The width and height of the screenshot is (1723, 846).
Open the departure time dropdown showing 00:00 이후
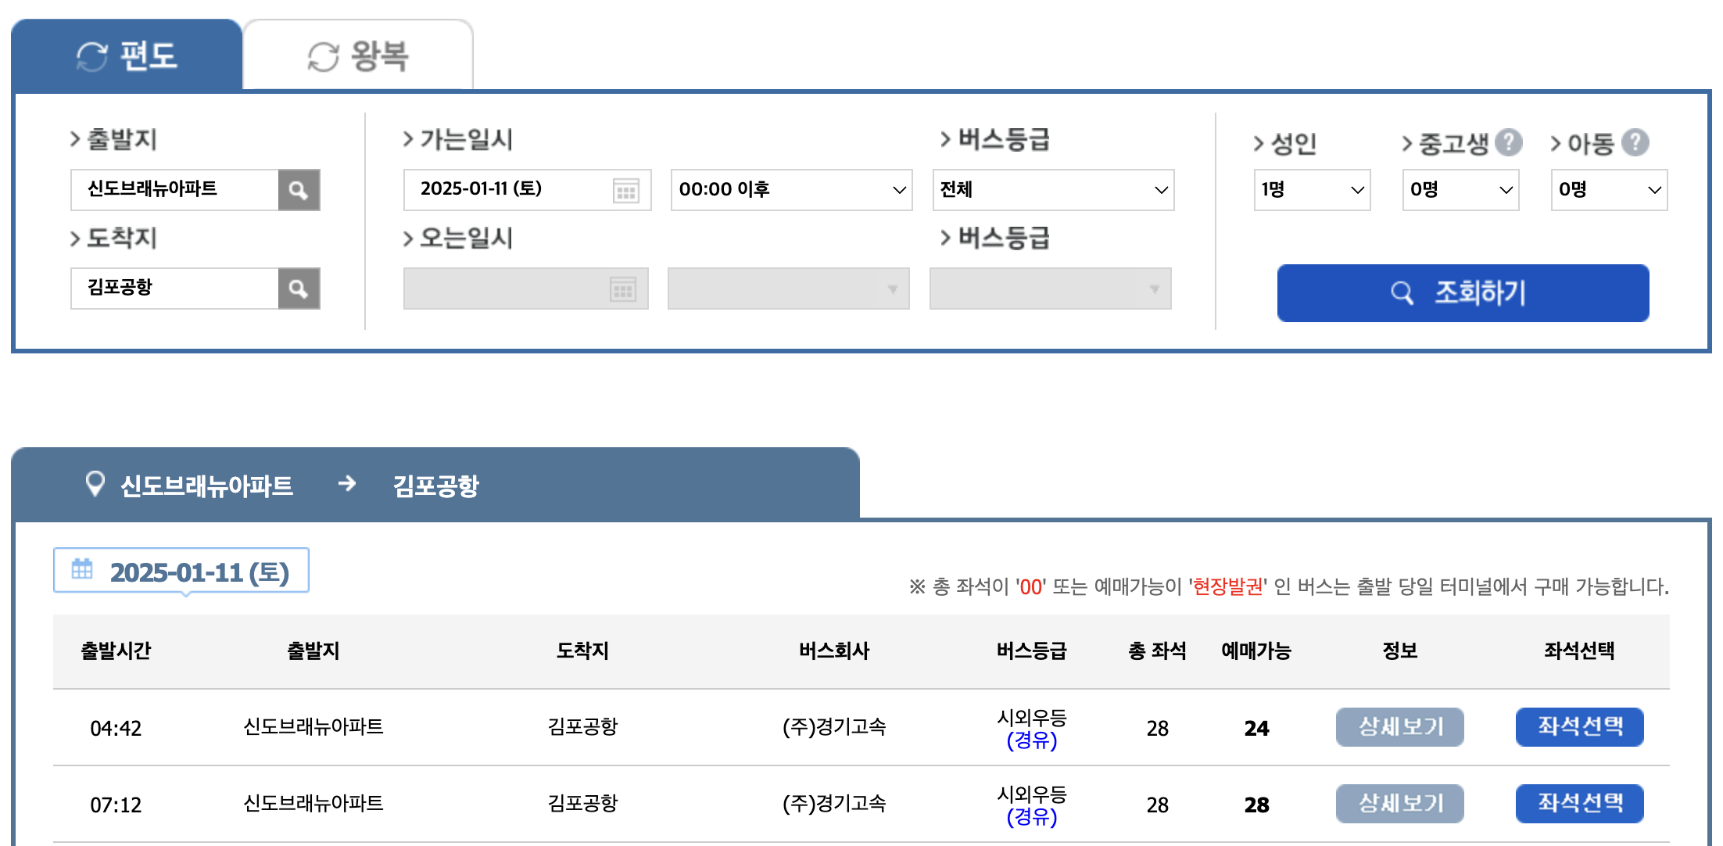[790, 189]
